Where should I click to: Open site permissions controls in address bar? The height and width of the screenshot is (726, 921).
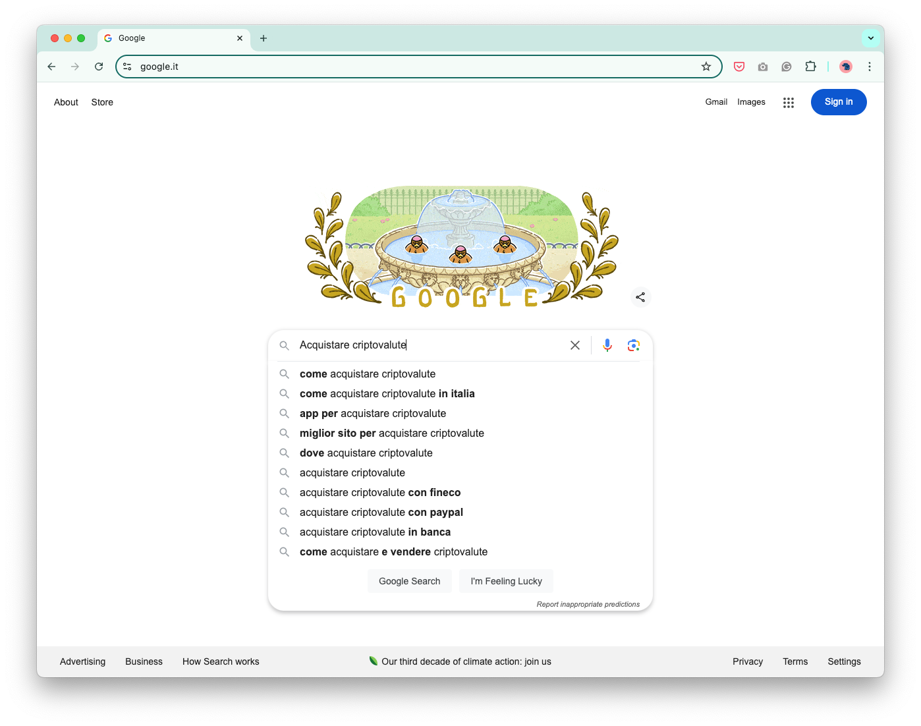[126, 67]
